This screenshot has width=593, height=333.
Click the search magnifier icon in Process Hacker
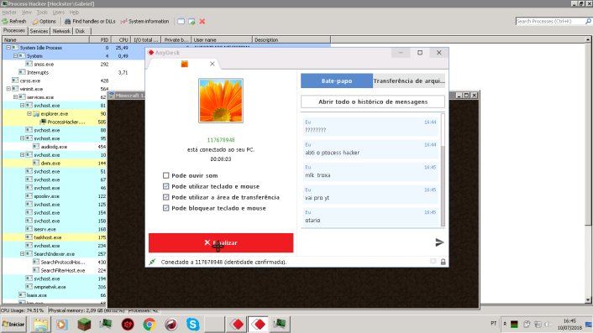pos(589,22)
